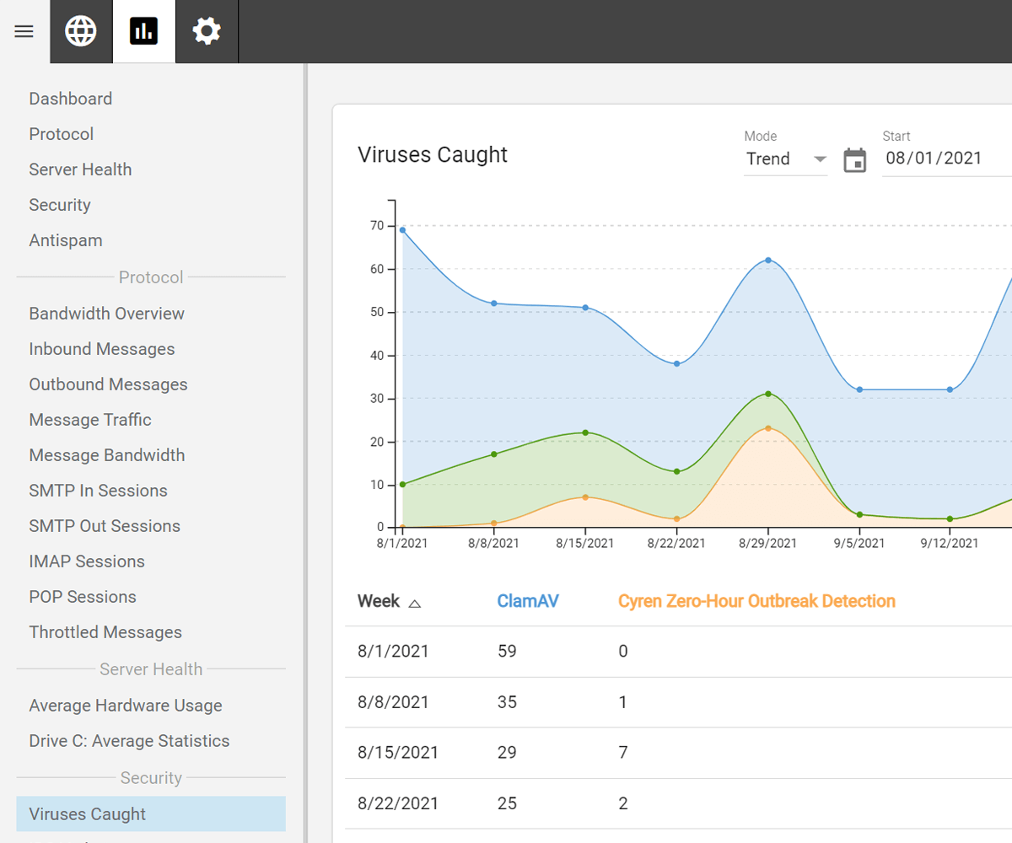Open Drive C: Average Statistics
1012x843 pixels.
(129, 741)
